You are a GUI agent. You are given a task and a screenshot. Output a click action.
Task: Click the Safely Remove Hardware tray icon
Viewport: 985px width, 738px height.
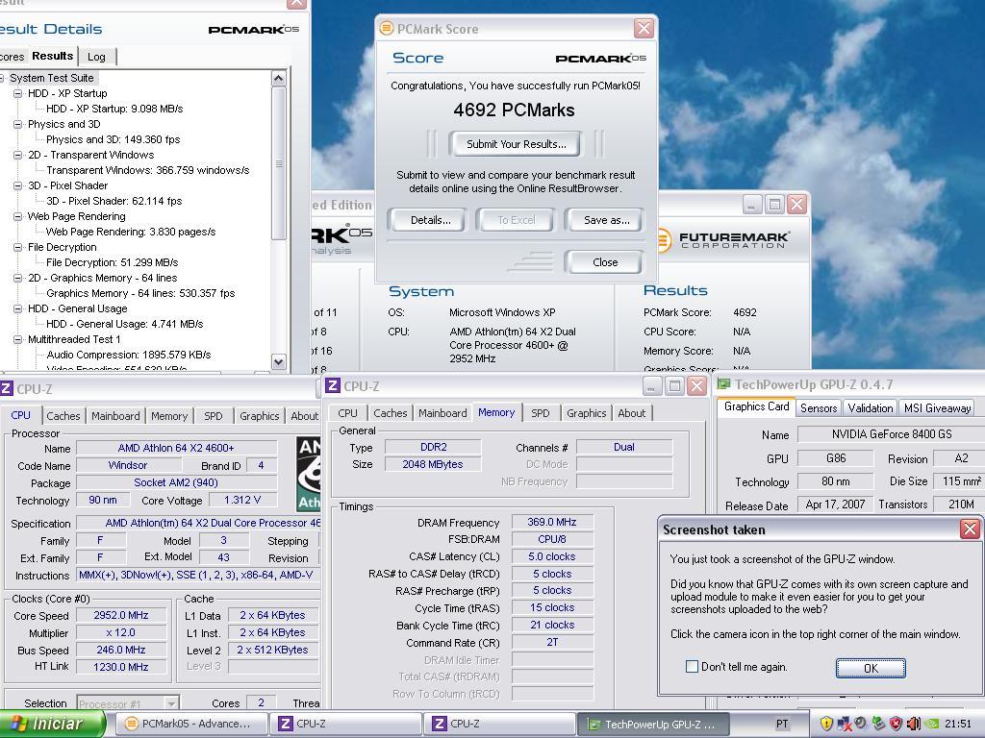click(x=878, y=724)
